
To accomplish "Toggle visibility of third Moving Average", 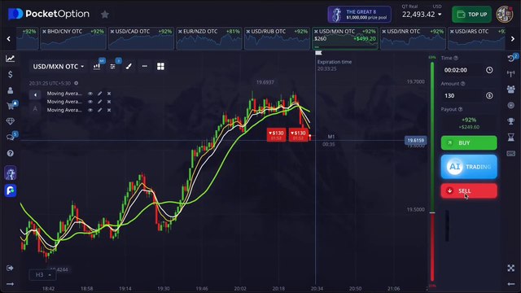I will (x=90, y=110).
